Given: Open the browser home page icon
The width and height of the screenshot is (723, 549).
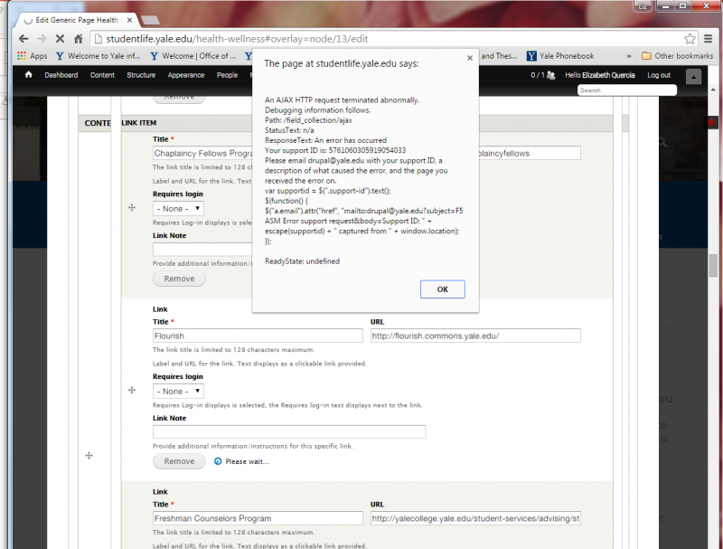Looking at the screenshot, I should click(x=79, y=39).
